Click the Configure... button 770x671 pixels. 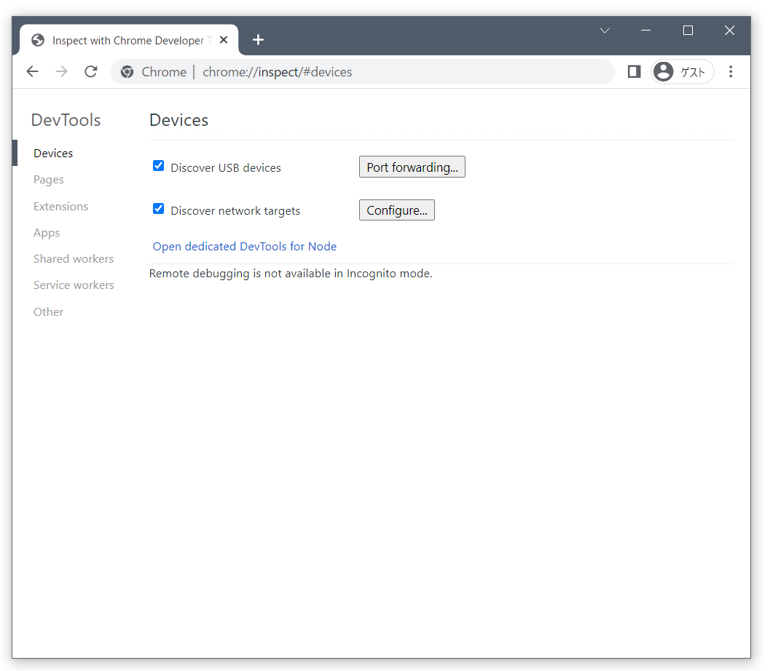coord(397,210)
